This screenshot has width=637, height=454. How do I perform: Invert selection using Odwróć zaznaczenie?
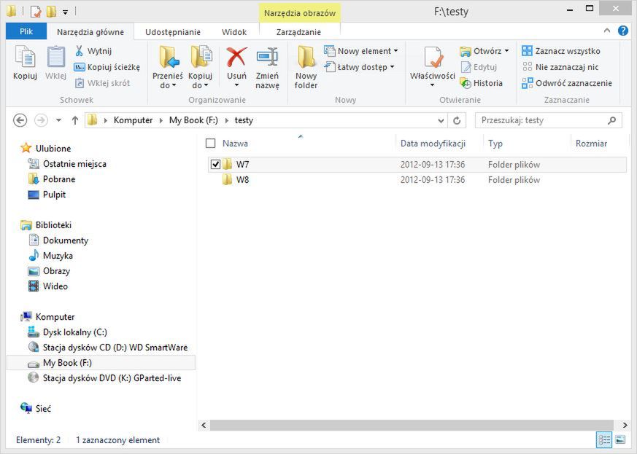(567, 83)
